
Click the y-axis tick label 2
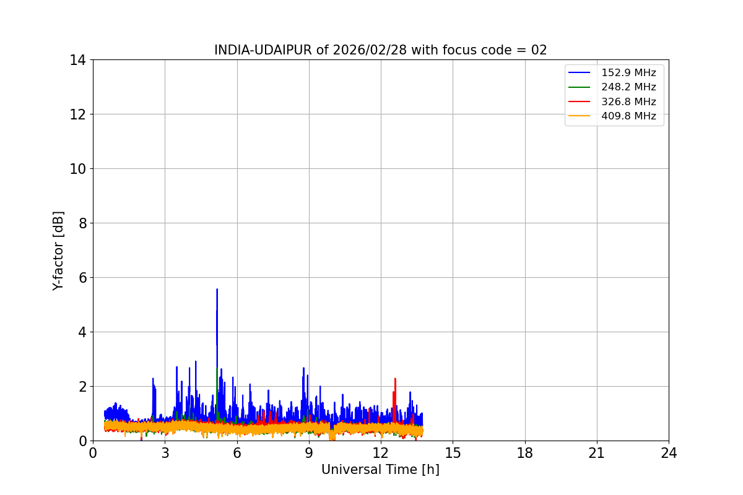[82, 387]
